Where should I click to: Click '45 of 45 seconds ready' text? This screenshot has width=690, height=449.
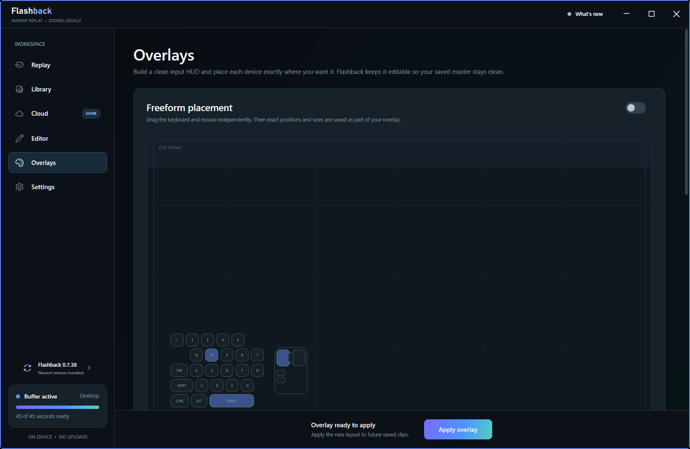(43, 416)
